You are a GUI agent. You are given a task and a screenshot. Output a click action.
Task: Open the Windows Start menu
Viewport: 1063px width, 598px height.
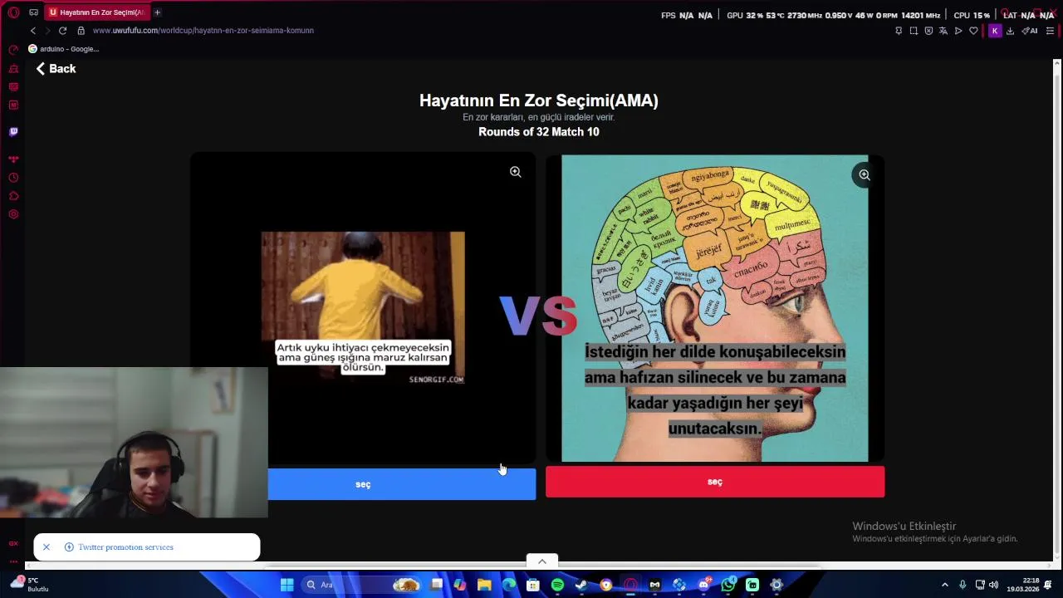click(287, 585)
